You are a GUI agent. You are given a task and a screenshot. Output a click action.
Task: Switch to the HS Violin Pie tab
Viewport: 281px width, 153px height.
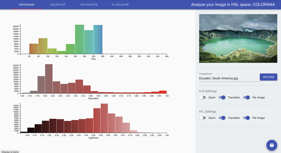(89, 5)
